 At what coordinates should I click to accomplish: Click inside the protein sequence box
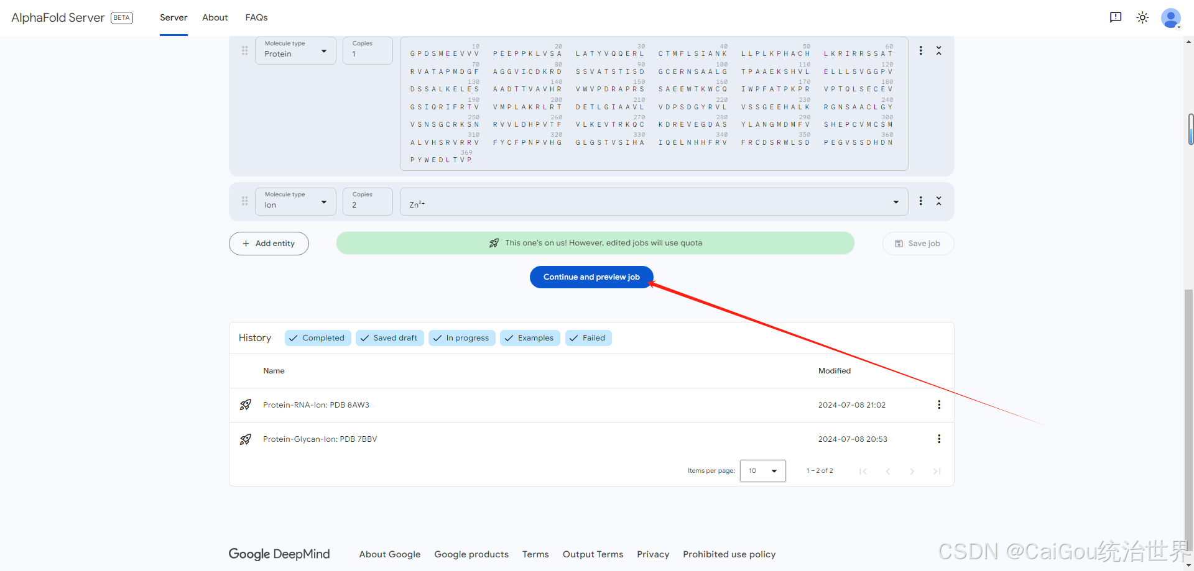[654, 103]
